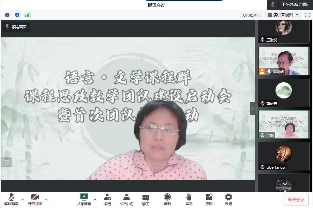Raise hand with 举手 button
The width and height of the screenshot is (313, 208).
pos(189,199)
